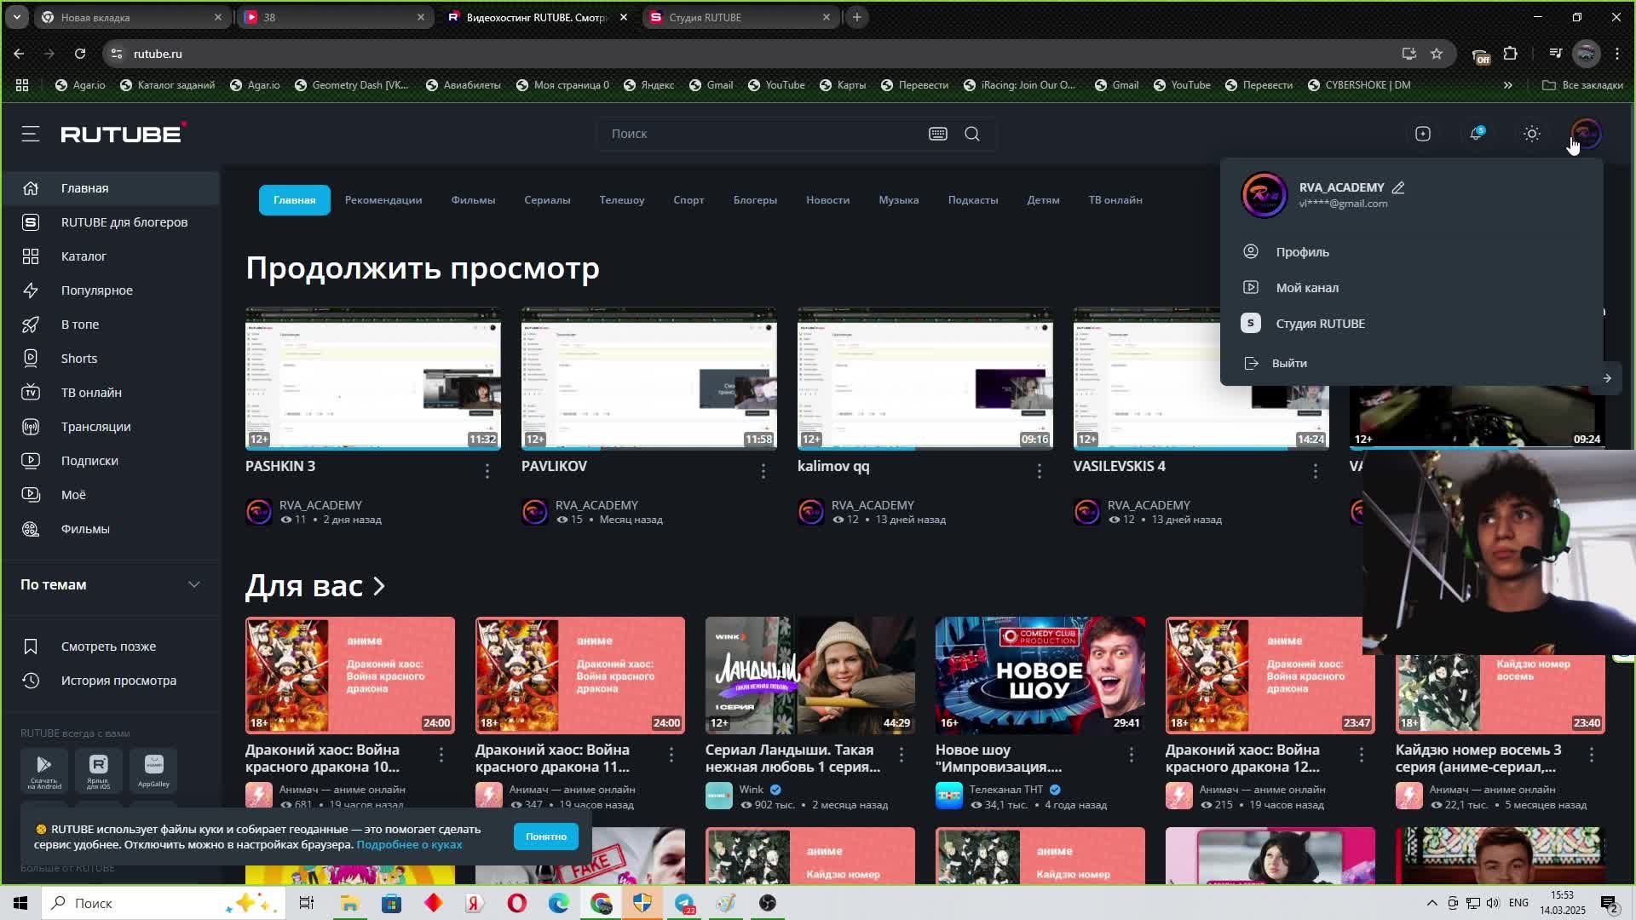Open the virtual keyboard icon in search
Image resolution: width=1636 pixels, height=920 pixels.
938,134
